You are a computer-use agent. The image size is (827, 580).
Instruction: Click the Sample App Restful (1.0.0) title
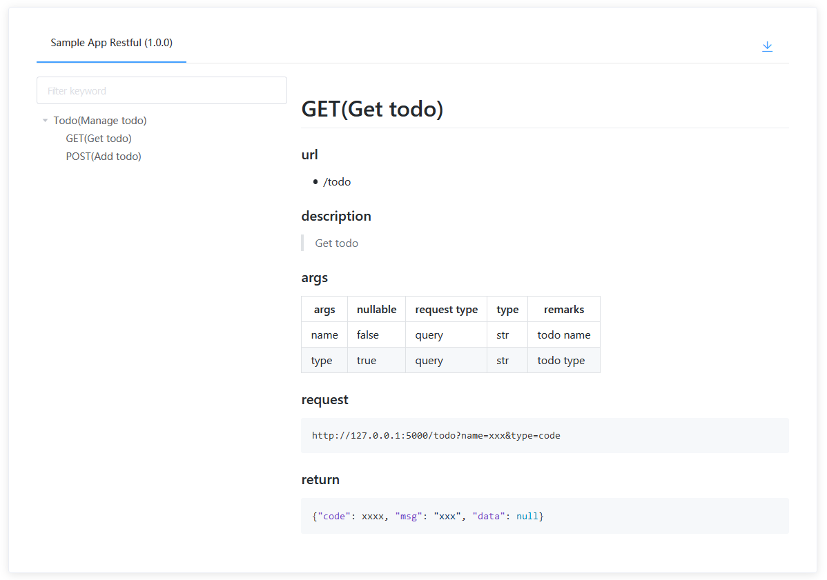click(111, 42)
